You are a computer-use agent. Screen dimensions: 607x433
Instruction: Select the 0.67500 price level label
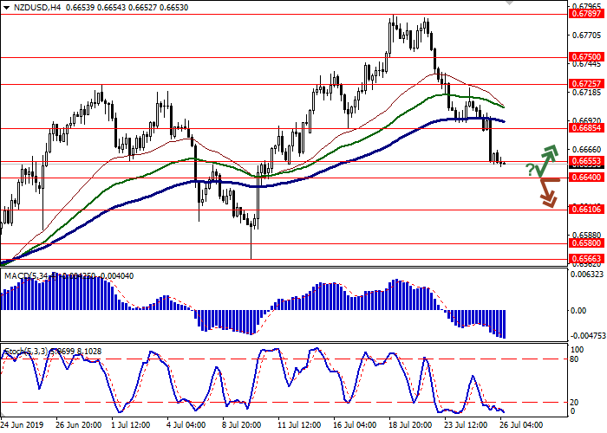pyautogui.click(x=586, y=56)
